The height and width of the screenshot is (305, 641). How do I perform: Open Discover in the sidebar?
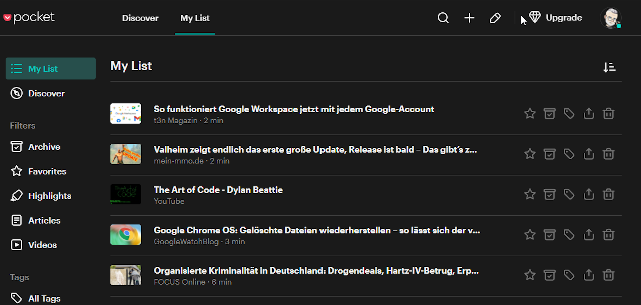click(38, 93)
